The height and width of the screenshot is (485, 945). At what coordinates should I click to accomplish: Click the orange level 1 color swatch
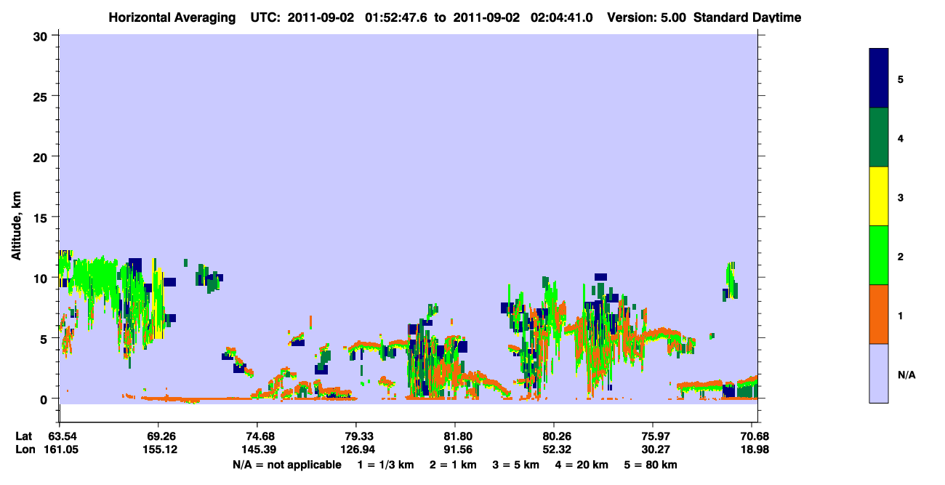tap(879, 314)
